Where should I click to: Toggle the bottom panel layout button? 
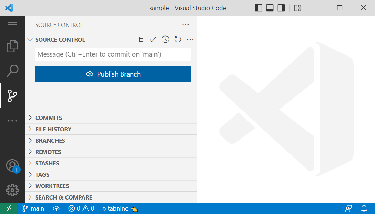click(x=270, y=8)
